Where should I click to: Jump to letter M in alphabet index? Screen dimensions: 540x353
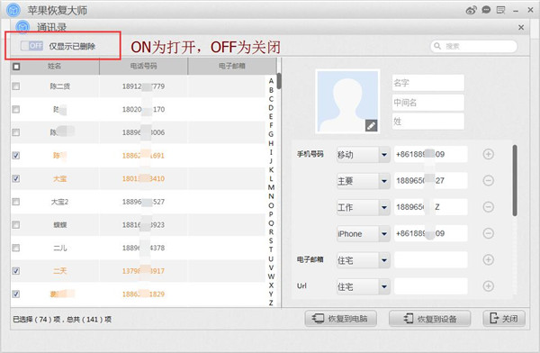tap(271, 187)
